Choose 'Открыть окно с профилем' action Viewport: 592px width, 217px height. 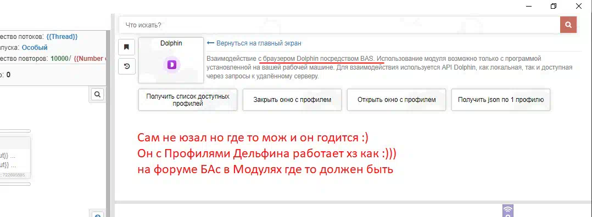(x=396, y=100)
